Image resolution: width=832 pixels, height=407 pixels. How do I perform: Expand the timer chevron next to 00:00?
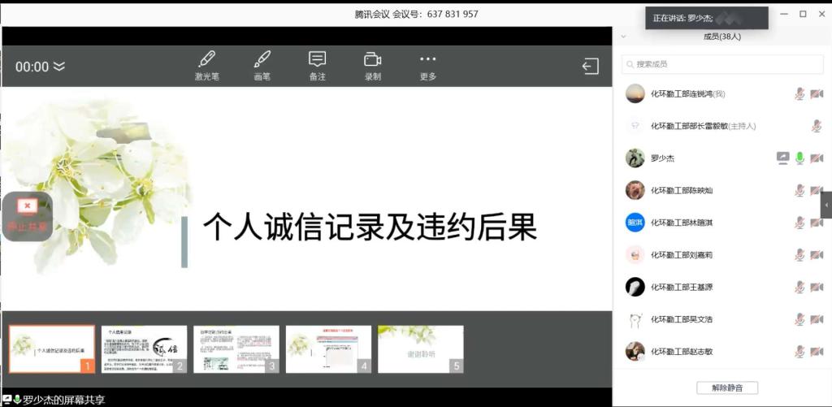click(59, 67)
